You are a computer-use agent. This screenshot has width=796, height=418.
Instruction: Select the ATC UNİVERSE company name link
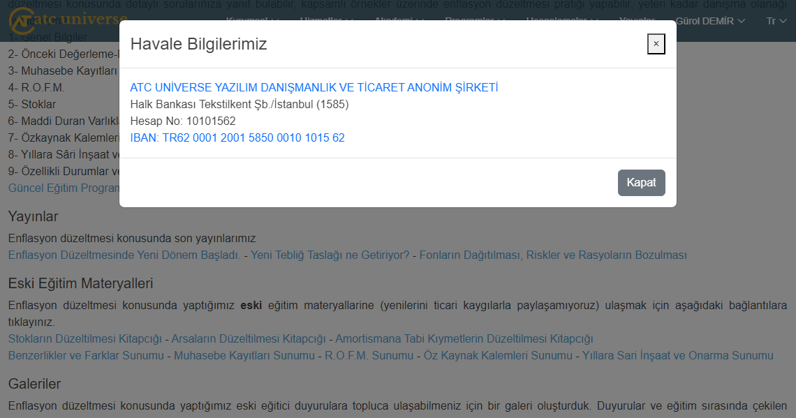point(314,87)
